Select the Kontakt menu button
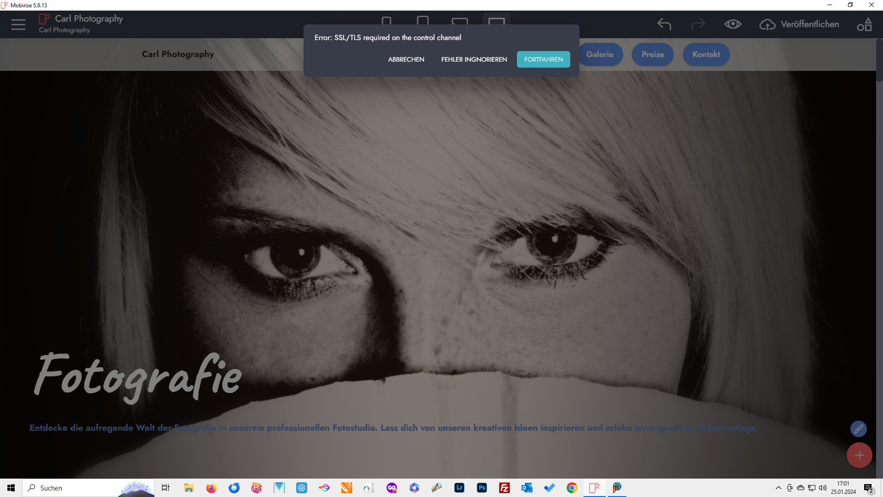The height and width of the screenshot is (497, 883). tap(706, 54)
